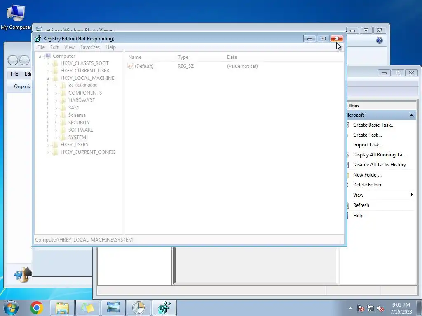Viewport: 422px width, 316px height.
Task: Open Sticky Notes from the taskbar
Action: coord(88,308)
